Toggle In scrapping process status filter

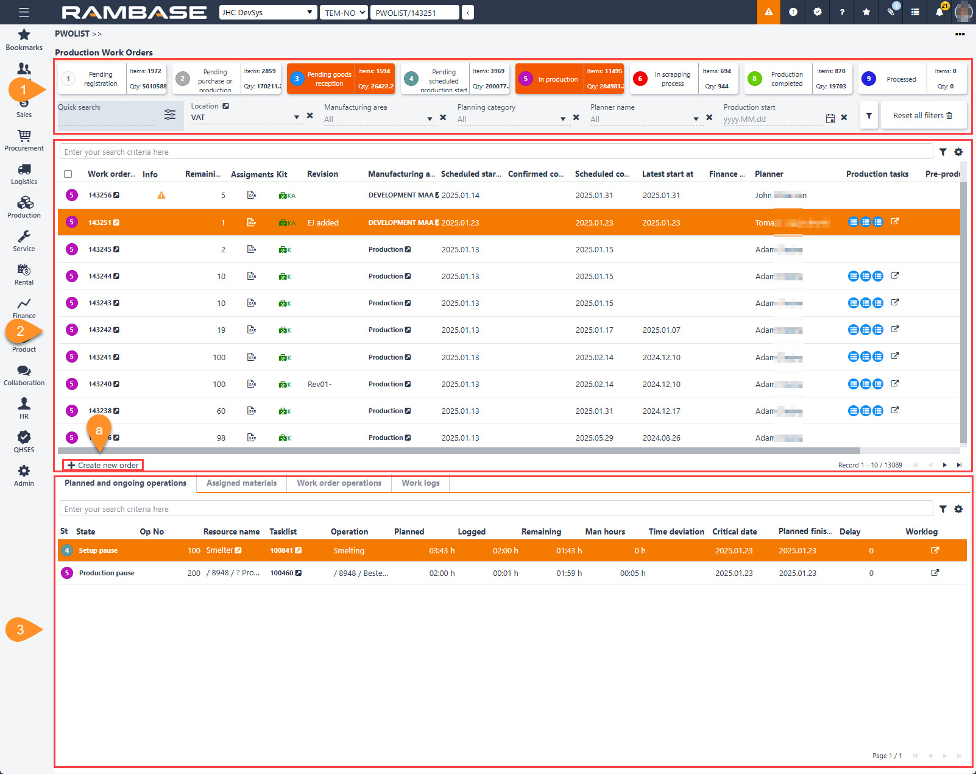tap(684, 79)
